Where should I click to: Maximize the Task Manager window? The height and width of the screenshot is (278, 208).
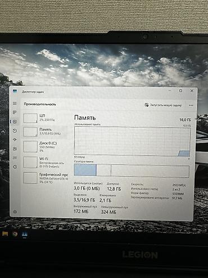[x=180, y=91]
